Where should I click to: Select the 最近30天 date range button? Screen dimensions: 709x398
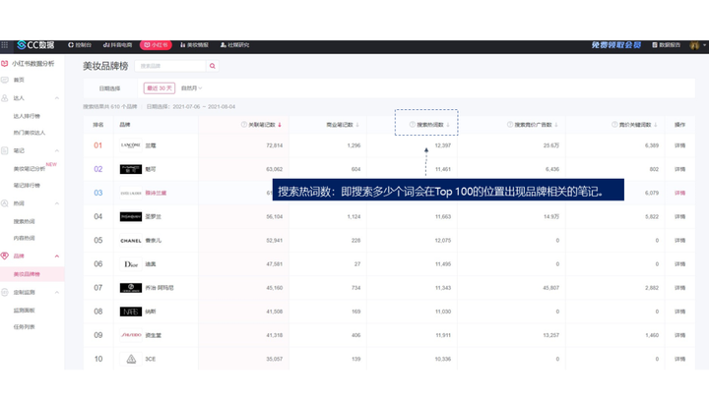[160, 88]
